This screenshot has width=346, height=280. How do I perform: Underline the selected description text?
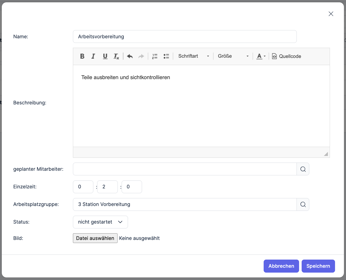coord(105,56)
